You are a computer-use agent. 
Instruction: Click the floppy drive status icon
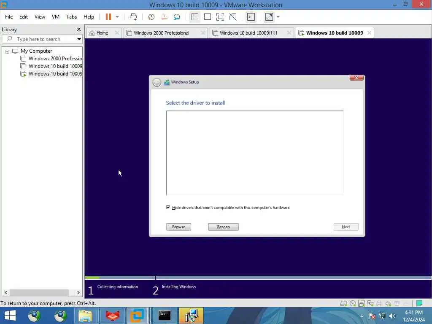362,303
